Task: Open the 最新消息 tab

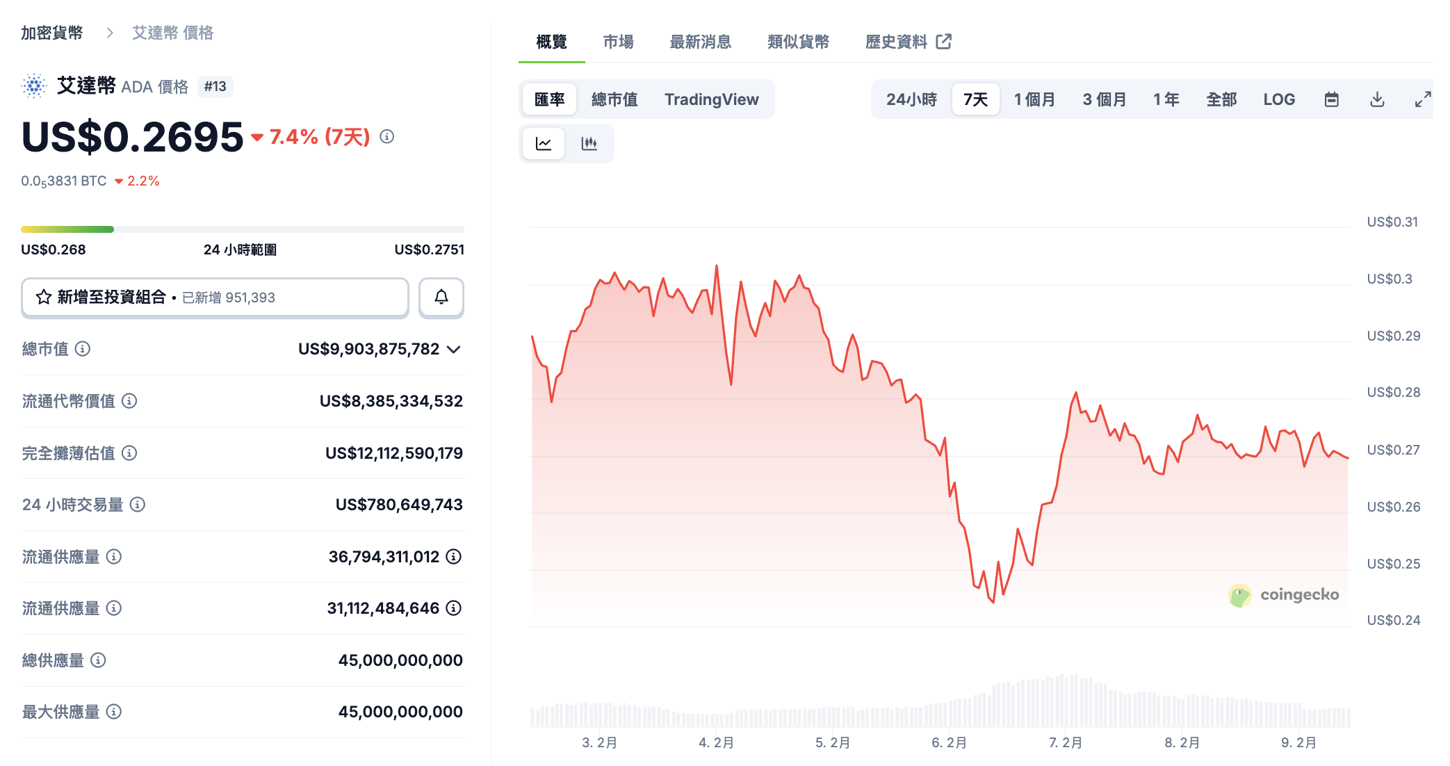Action: pyautogui.click(x=700, y=42)
